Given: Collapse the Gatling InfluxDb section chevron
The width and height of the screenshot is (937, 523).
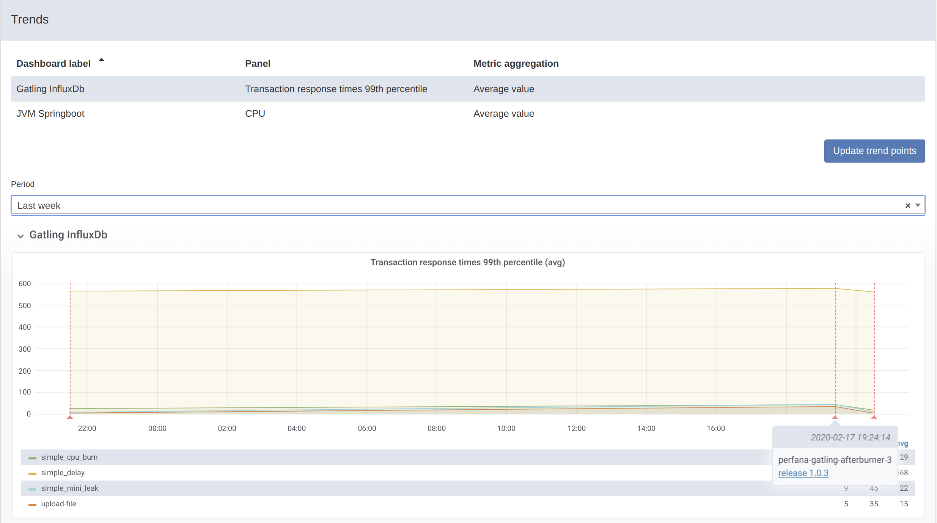Looking at the screenshot, I should 20,236.
